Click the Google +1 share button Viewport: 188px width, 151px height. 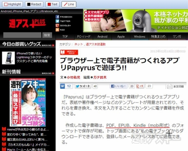click(x=140, y=86)
